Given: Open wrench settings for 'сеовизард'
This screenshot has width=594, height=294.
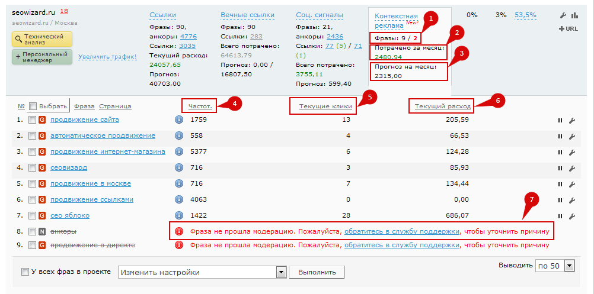Looking at the screenshot, I should click(572, 168).
